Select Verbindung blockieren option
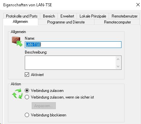 tap(27, 115)
